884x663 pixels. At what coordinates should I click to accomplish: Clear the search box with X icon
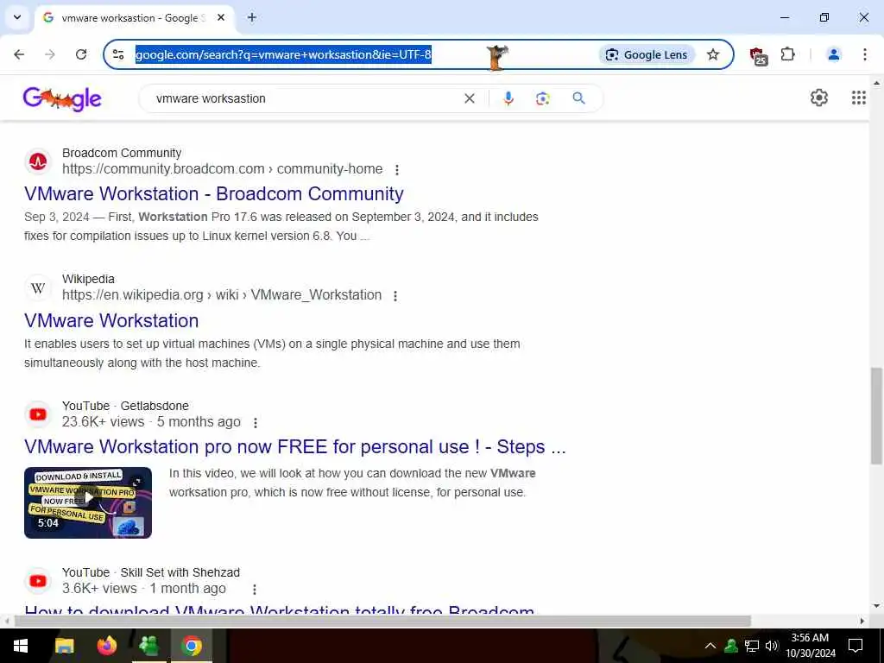[469, 98]
